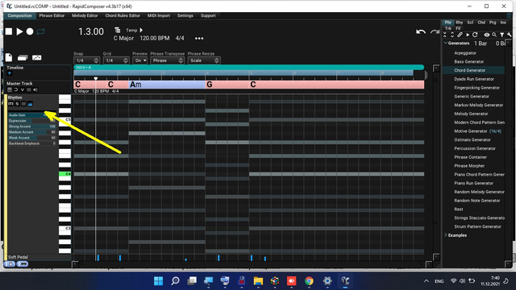Select the Rhy browser tab
The image size is (516, 290).
460,23
